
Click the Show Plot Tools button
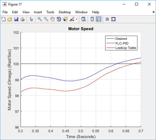tap(114, 19)
